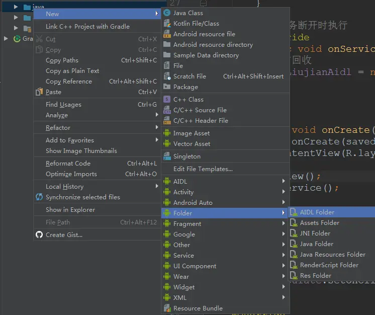Open the Other submenu entry
The height and width of the screenshot is (315, 375).
(226, 245)
